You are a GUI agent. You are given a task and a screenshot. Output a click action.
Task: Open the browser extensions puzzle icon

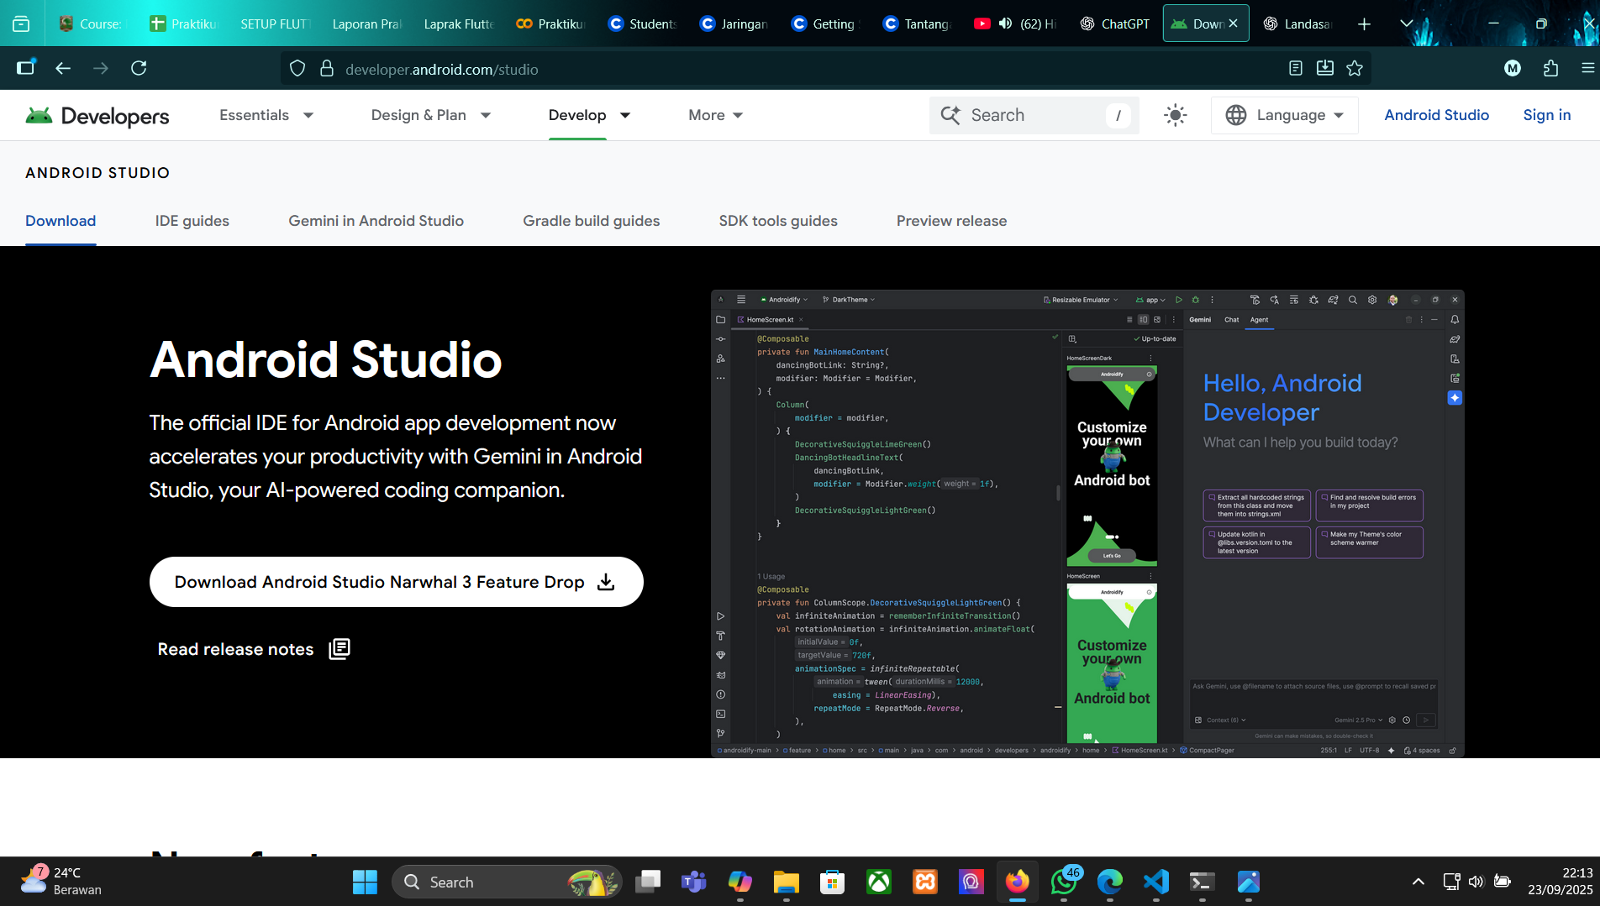coord(1550,69)
